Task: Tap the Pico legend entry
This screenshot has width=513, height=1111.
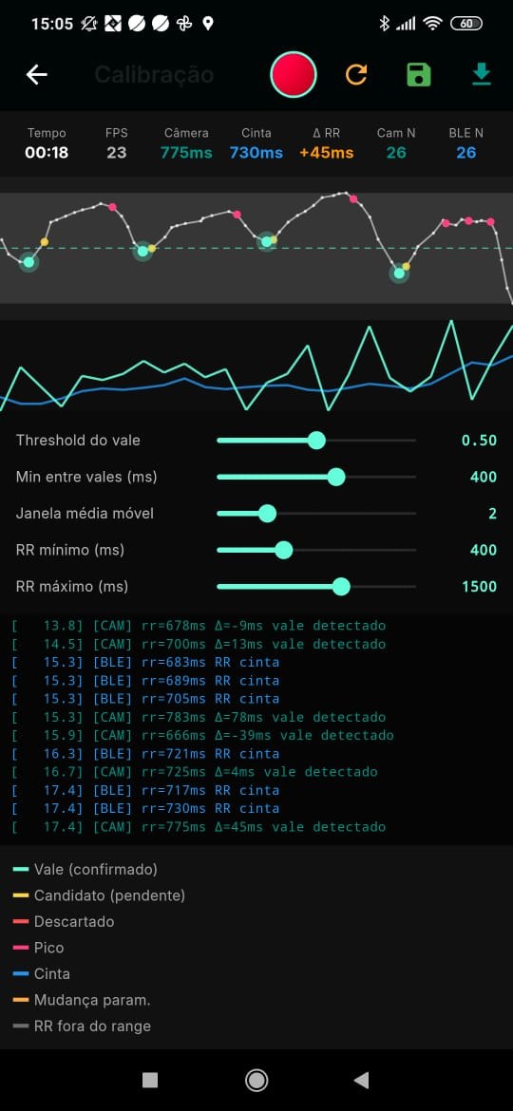Action: pyautogui.click(x=38, y=948)
